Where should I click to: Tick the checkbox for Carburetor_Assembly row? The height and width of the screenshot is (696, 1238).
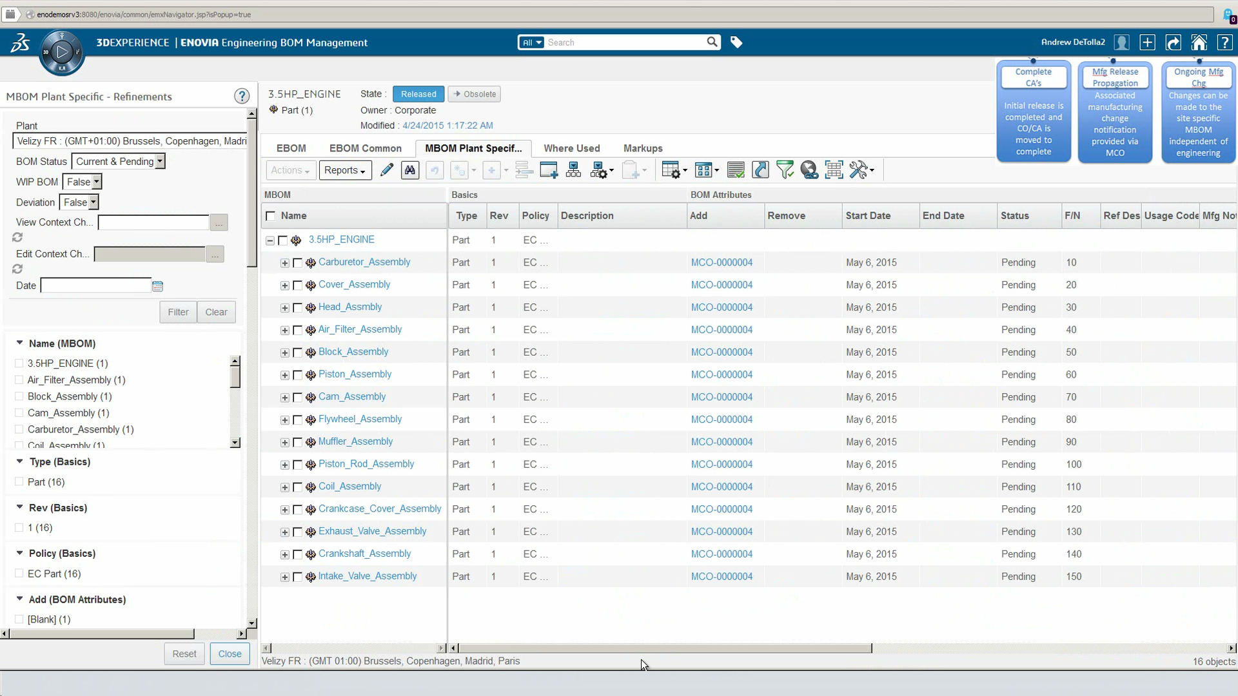pyautogui.click(x=297, y=263)
